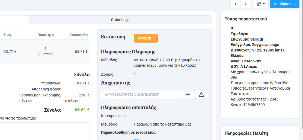
Task: Click the 'ΔΟΥ: A LArisas' line
Action: [244, 66]
